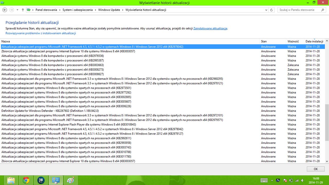Navigate to Panel sterowania breadcrumb

46,10
